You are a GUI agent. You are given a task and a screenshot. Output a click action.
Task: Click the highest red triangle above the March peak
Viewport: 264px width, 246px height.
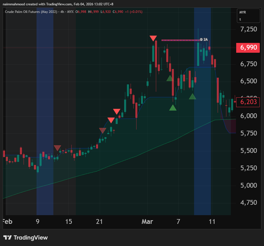[x=153, y=38]
